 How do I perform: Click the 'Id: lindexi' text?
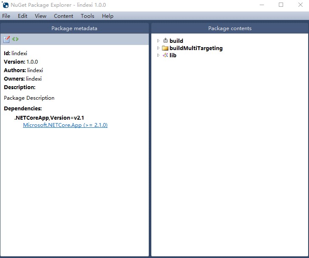15,53
